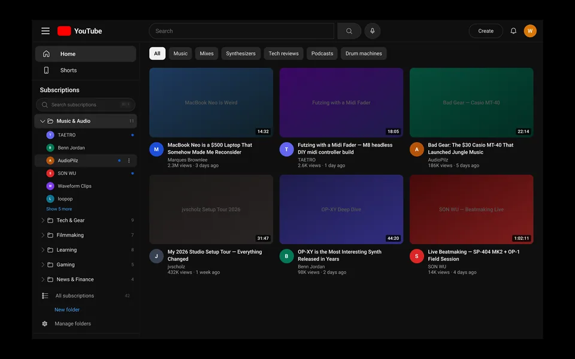Go to Shorts in sidebar
Screen dimensions: 575x359
(86, 71)
